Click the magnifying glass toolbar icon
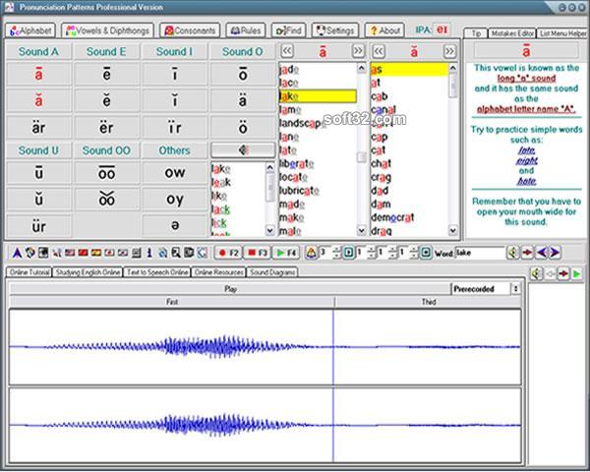590x472 pixels. 176,253
